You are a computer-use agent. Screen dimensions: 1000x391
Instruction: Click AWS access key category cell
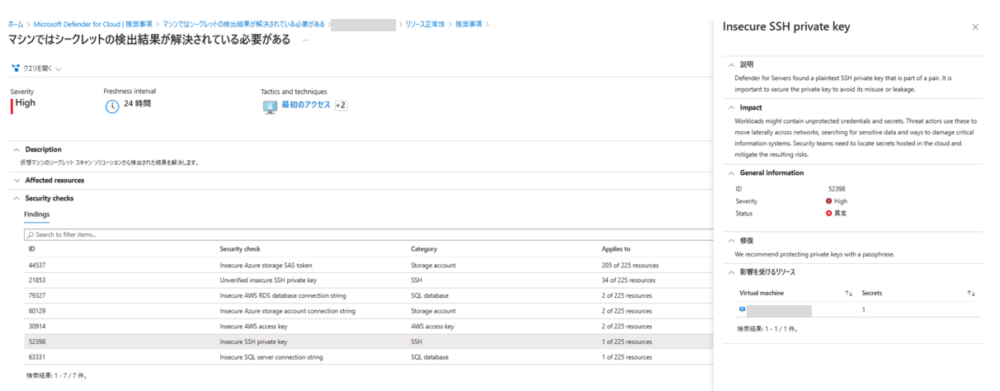tap(432, 327)
